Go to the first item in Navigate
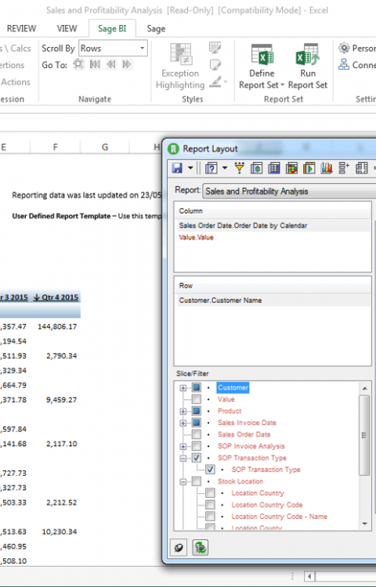 pos(95,65)
